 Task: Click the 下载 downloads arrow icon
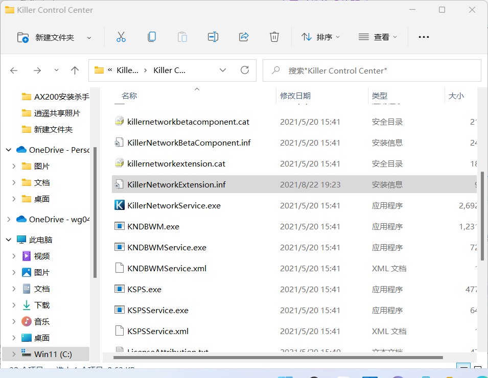click(27, 305)
